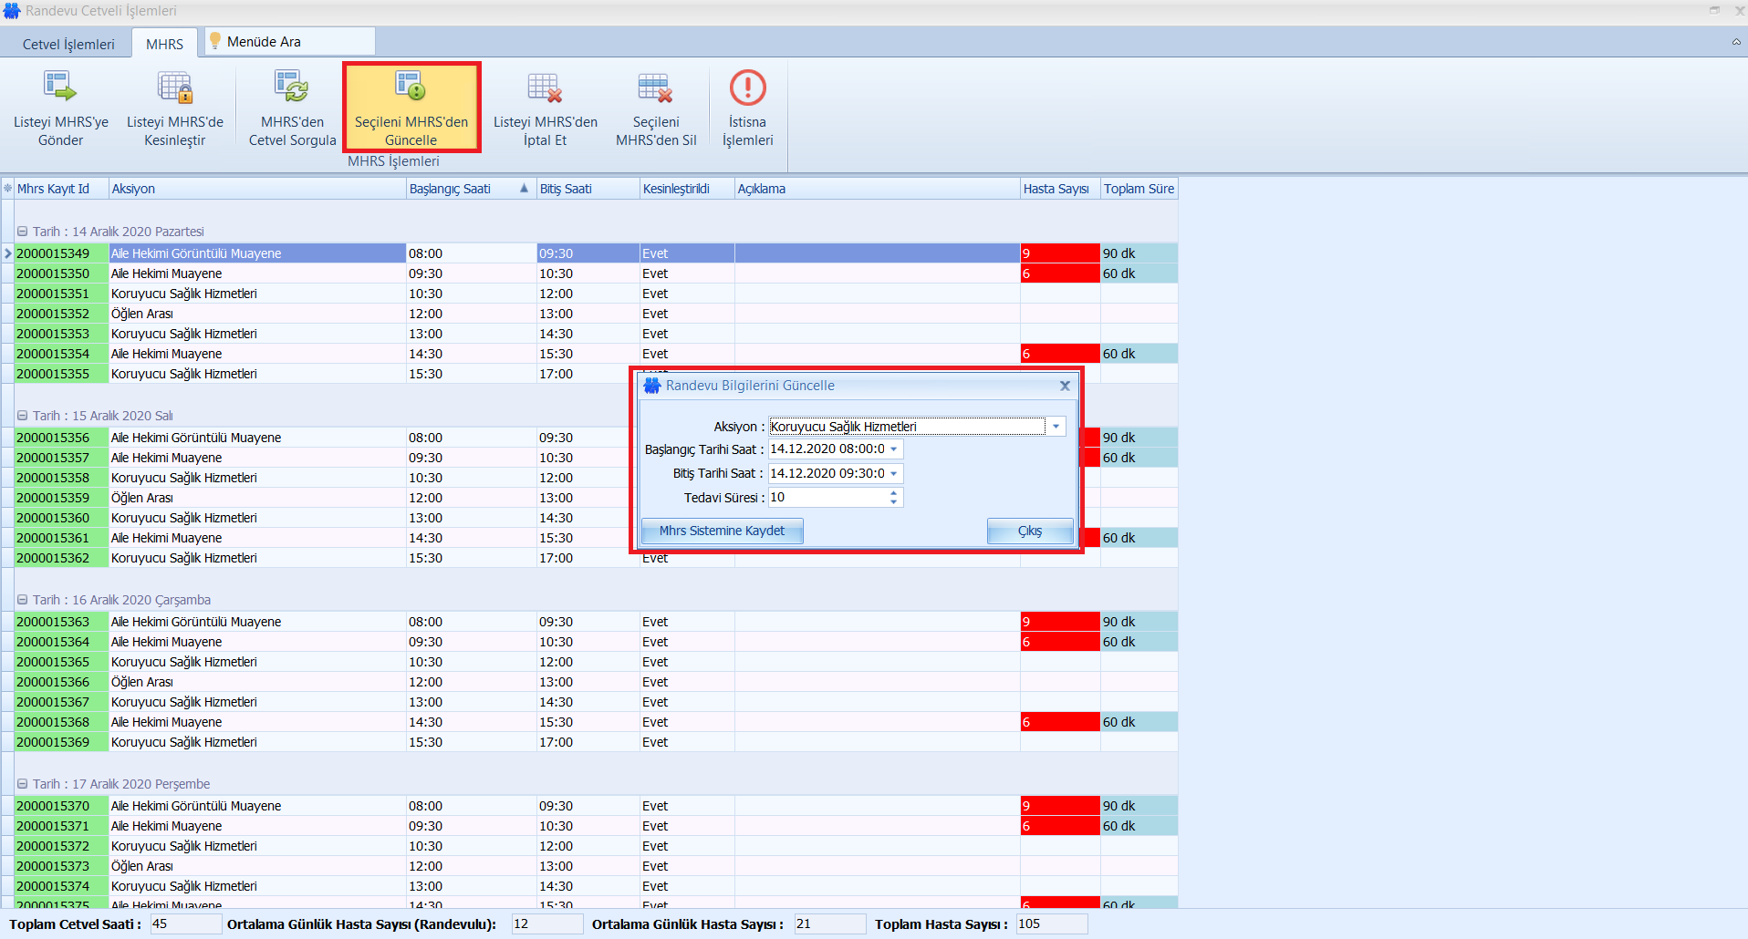Collapse the ribbon with the top-right arrow
Image resolution: width=1748 pixels, height=939 pixels.
pos(1735,42)
